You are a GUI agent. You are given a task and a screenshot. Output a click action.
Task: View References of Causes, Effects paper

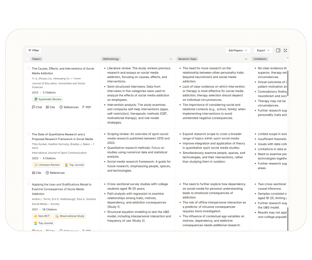click(x=69, y=107)
